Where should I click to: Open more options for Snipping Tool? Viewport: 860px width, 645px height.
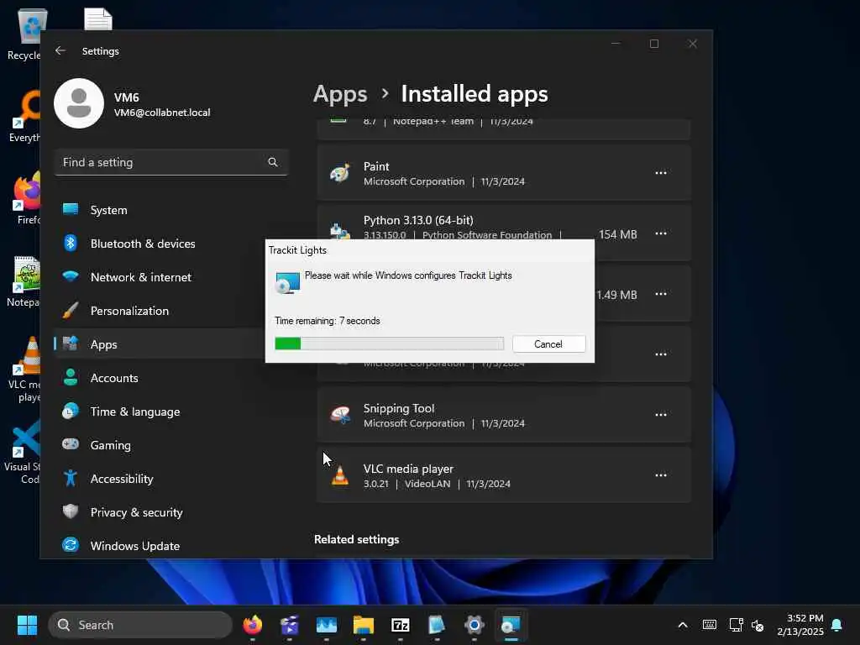pos(661,415)
